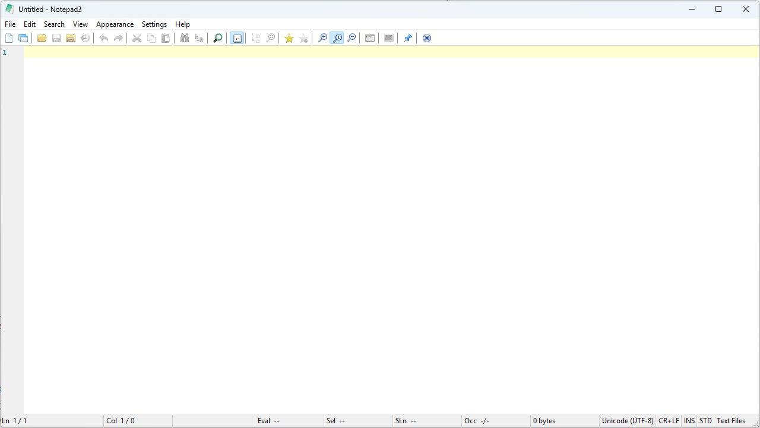Click the clock history icon in the toolbar
Image resolution: width=760 pixels, height=428 pixels.
pos(85,38)
